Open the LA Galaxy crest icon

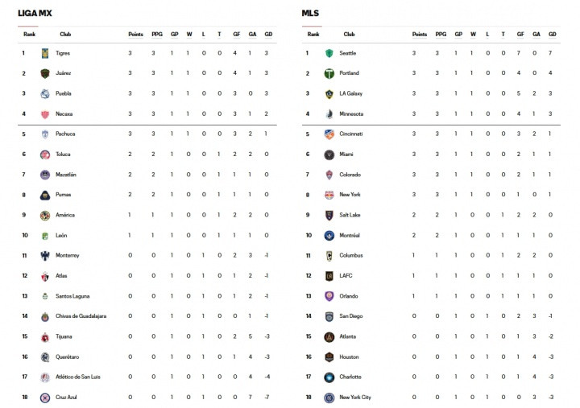point(329,94)
